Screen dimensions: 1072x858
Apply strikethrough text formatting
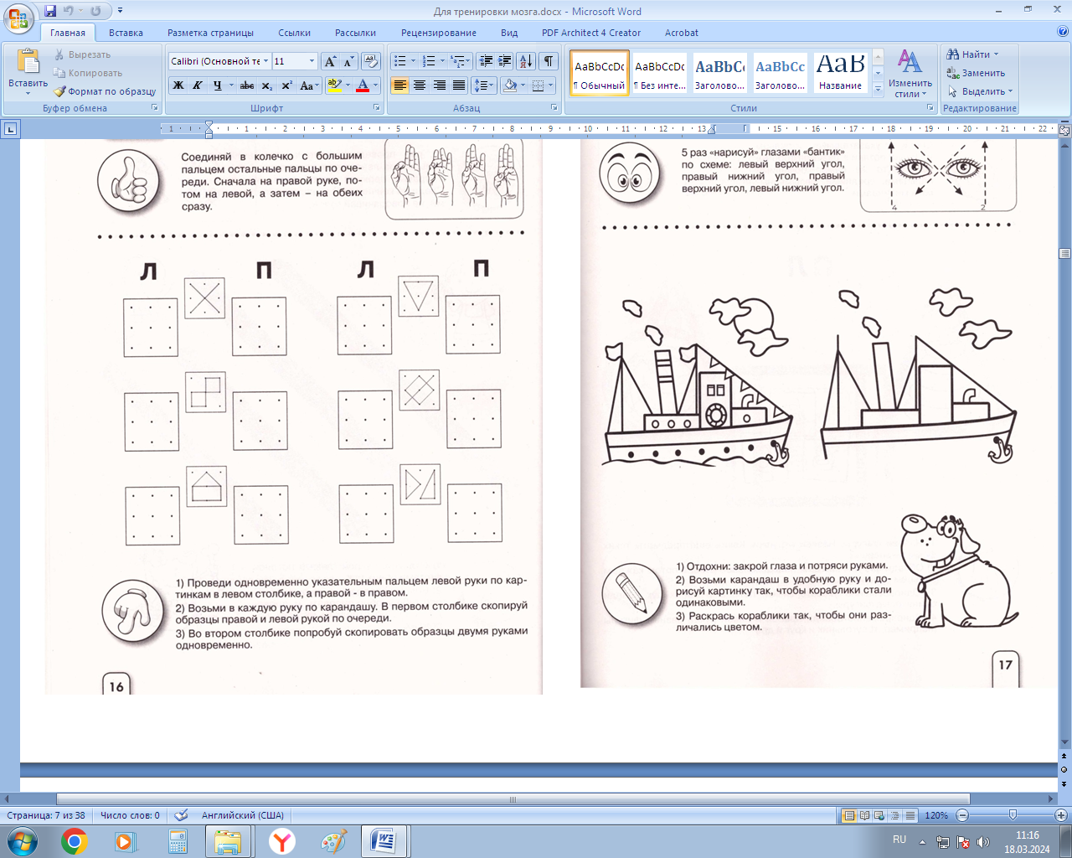246,85
